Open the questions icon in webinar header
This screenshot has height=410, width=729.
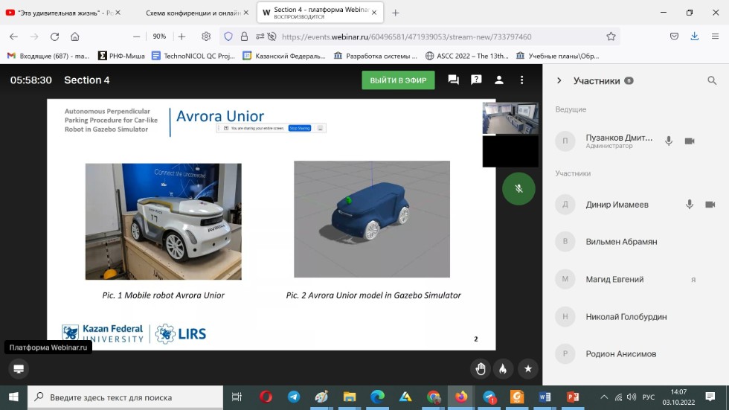point(476,80)
